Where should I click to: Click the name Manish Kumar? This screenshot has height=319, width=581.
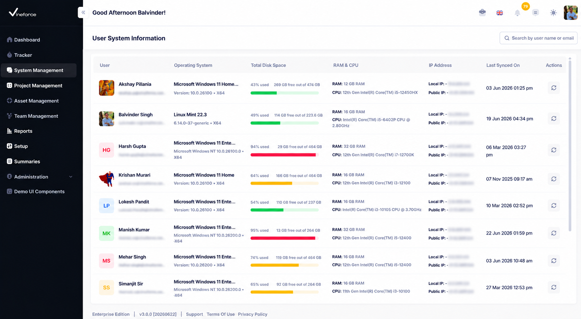(x=134, y=230)
